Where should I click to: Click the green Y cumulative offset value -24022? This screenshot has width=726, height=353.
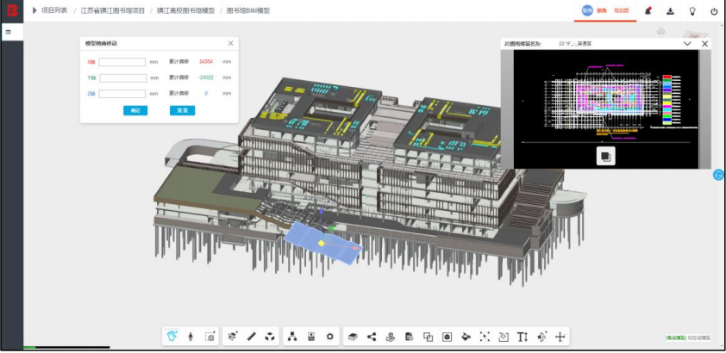click(x=206, y=77)
